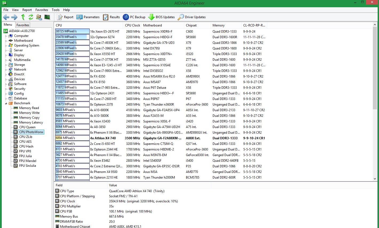This screenshot has width=379, height=228.
Task: Click the results list scrollbar up arrow
Action: click(375, 25)
